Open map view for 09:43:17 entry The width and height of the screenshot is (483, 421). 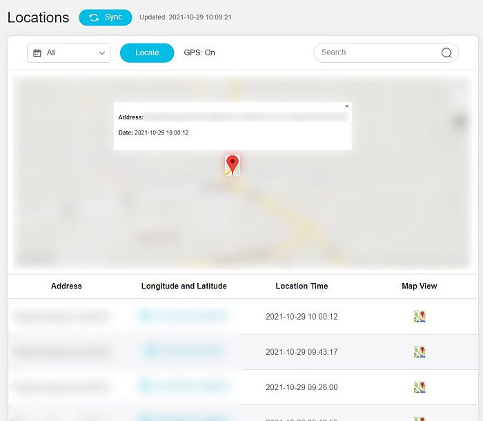point(420,352)
